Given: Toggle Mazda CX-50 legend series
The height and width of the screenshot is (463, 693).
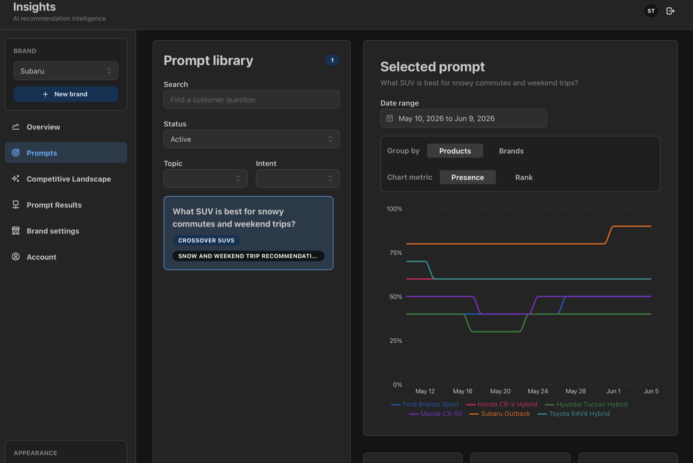Looking at the screenshot, I should (x=435, y=414).
